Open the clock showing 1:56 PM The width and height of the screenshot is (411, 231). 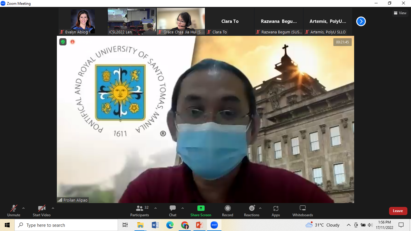coord(385,225)
